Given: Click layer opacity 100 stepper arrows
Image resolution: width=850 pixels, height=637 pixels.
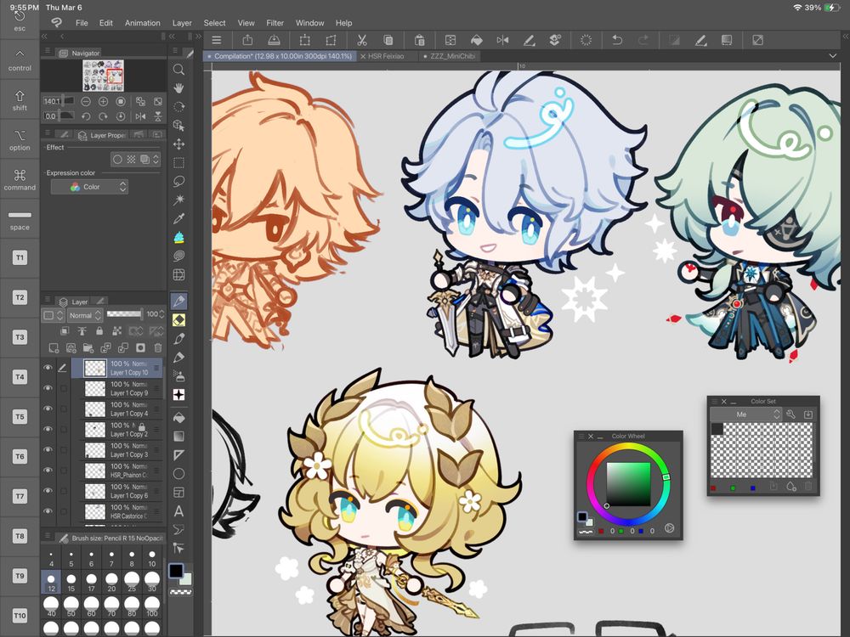Looking at the screenshot, I should [x=162, y=314].
